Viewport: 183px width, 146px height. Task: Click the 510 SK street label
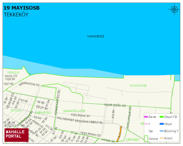pyautogui.click(x=62, y=135)
